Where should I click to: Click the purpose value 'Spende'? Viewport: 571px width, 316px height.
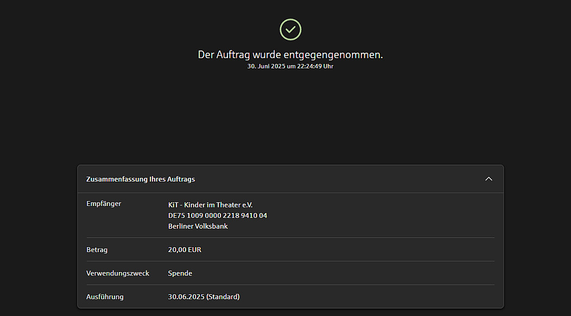point(180,273)
